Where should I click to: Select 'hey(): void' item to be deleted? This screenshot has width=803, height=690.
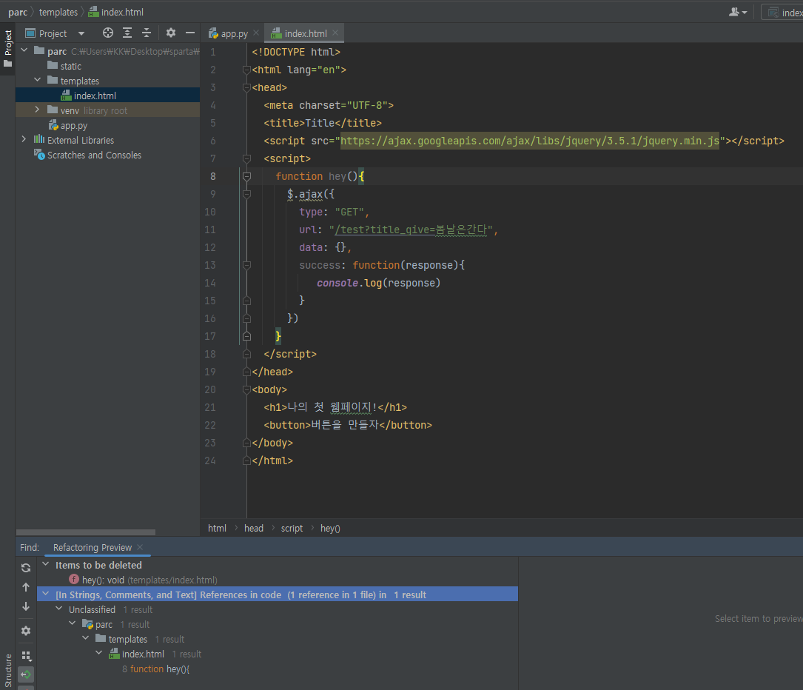pos(144,580)
